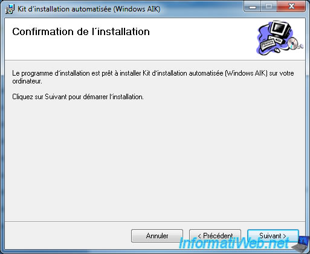Click the 'Le programme d'installation est prêt' paragraph
This screenshot has height=254, width=310.
[153, 77]
